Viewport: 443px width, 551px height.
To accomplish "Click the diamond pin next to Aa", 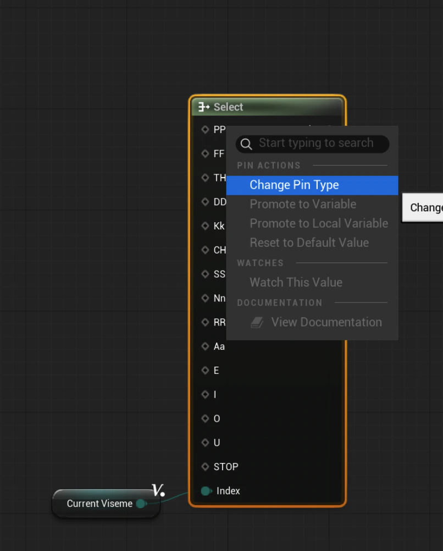I will (x=206, y=346).
